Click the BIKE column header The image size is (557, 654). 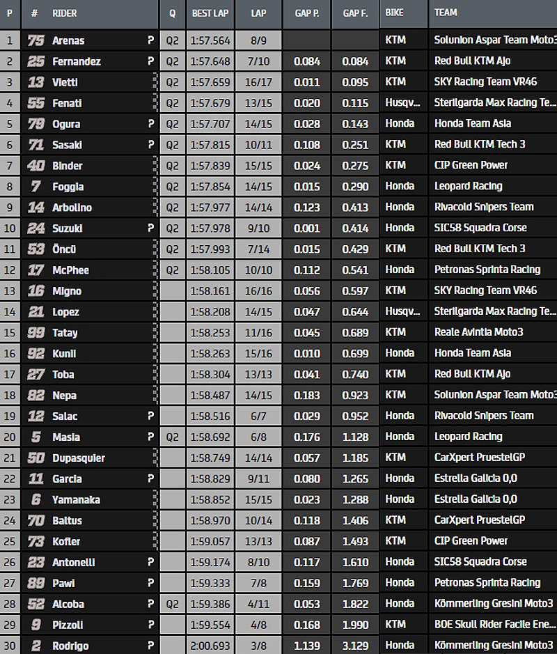tap(395, 13)
